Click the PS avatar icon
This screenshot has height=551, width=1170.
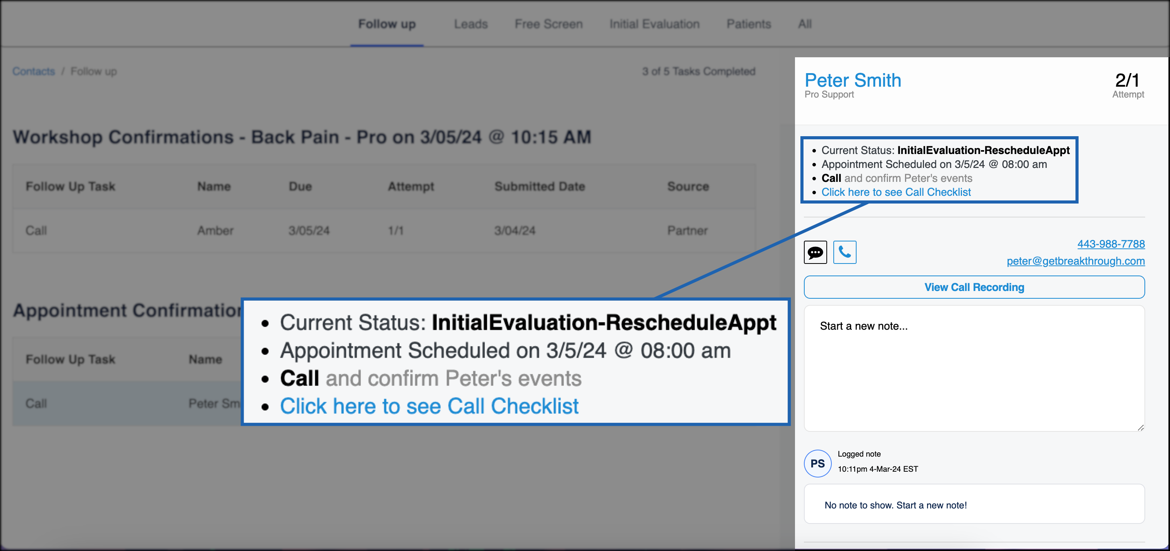[817, 463]
